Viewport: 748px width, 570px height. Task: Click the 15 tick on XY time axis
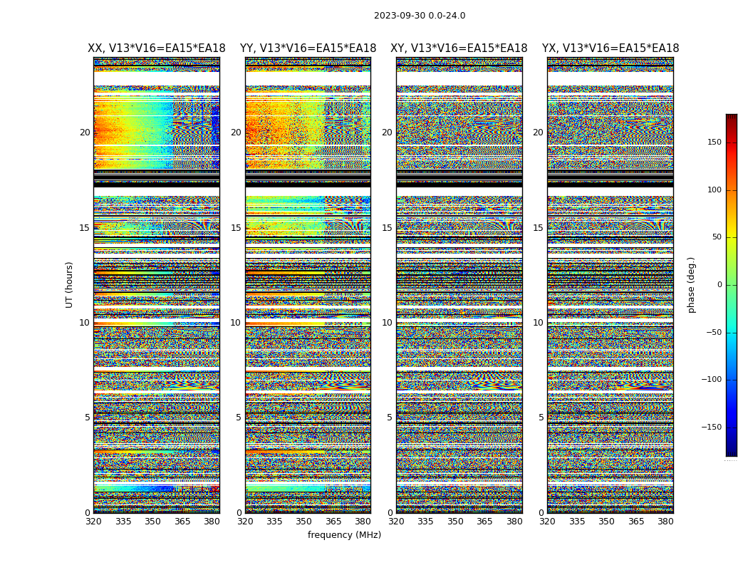[388, 228]
